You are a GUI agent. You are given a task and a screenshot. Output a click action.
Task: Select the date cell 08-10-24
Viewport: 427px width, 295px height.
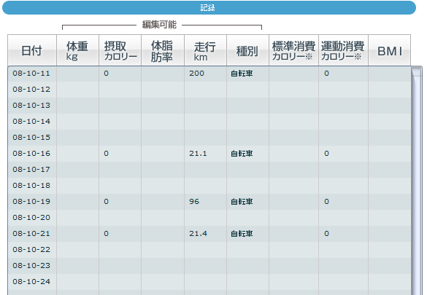[32, 282]
